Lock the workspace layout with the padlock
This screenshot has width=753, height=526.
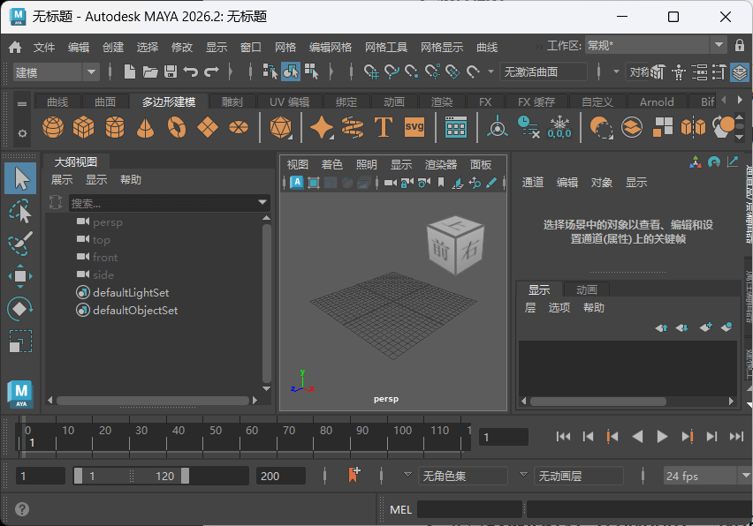[x=741, y=44]
